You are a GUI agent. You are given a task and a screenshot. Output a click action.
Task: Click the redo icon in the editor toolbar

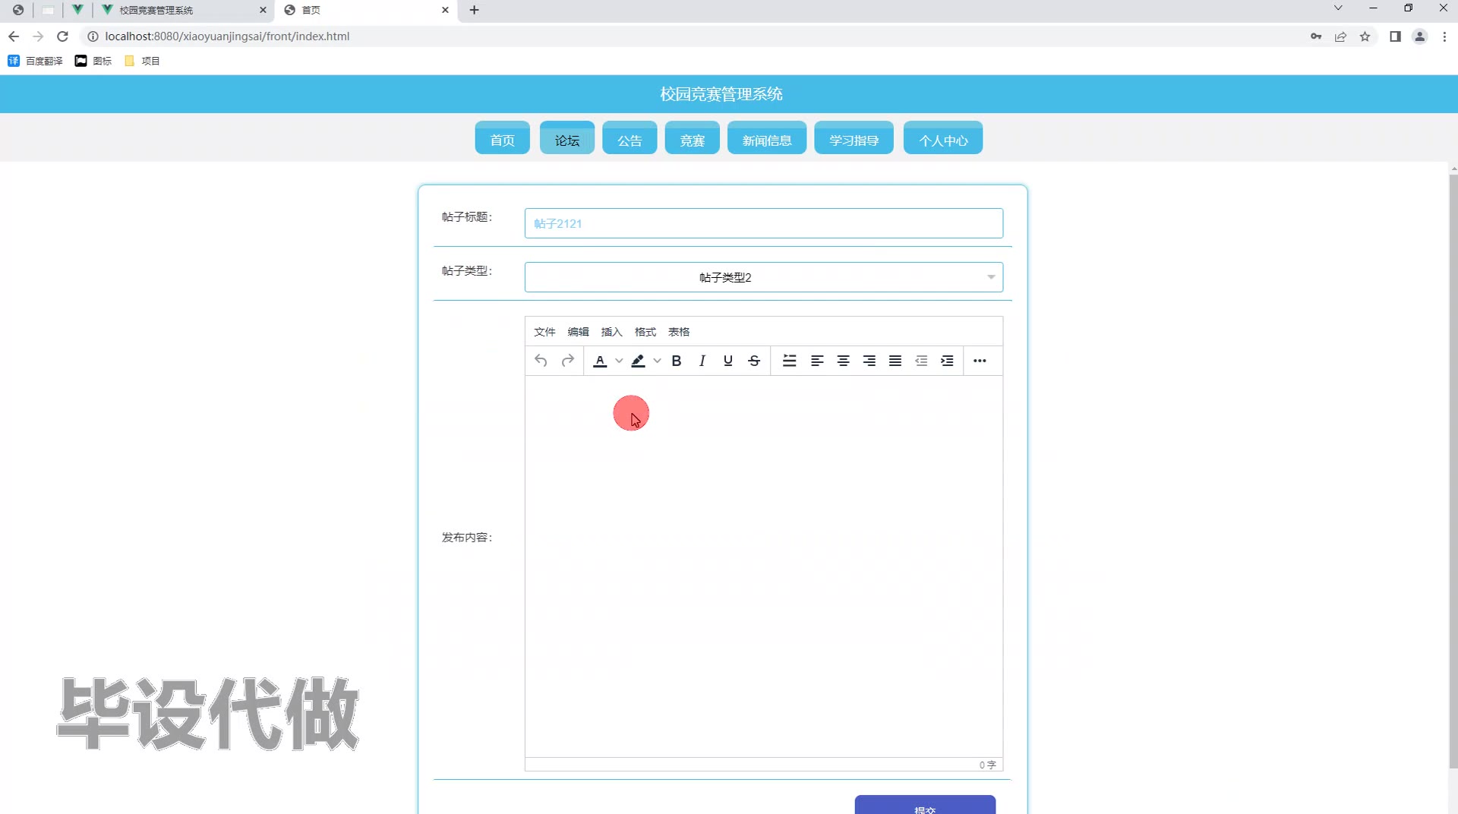point(567,361)
